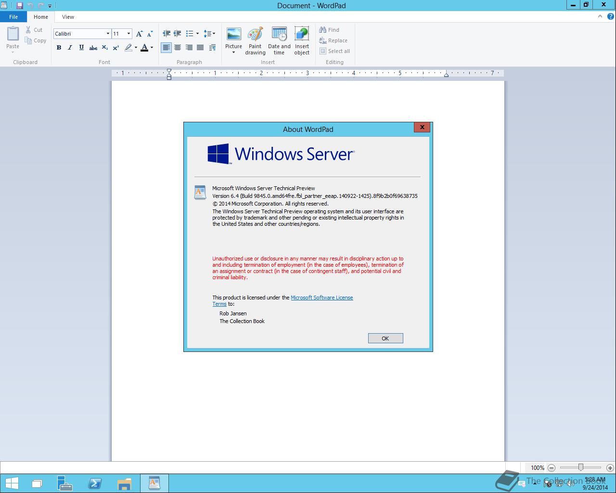
Task: Insert Date and time
Action: coord(279,41)
